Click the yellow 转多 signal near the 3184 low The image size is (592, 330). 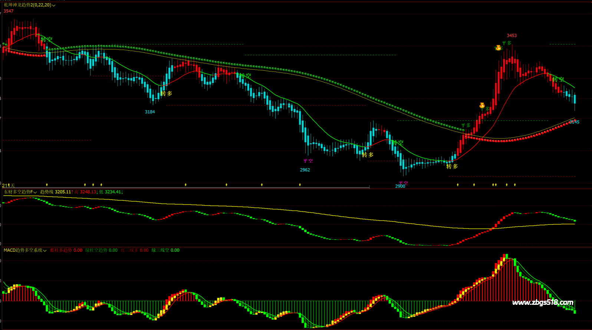(x=166, y=94)
